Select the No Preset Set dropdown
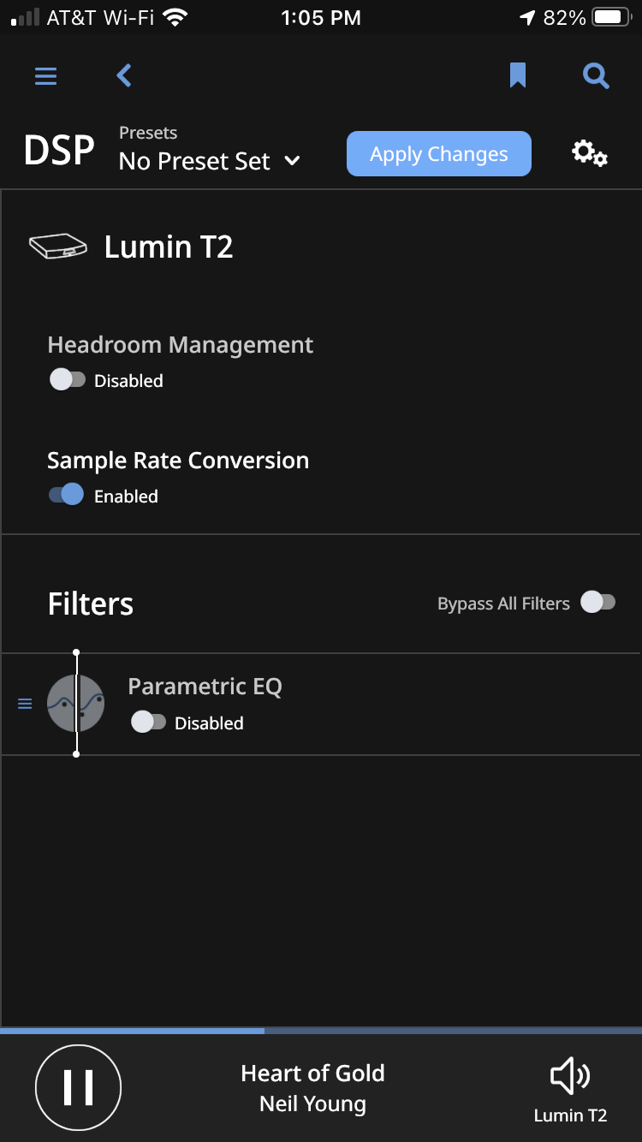Viewport: 642px width, 1142px height. [195, 161]
